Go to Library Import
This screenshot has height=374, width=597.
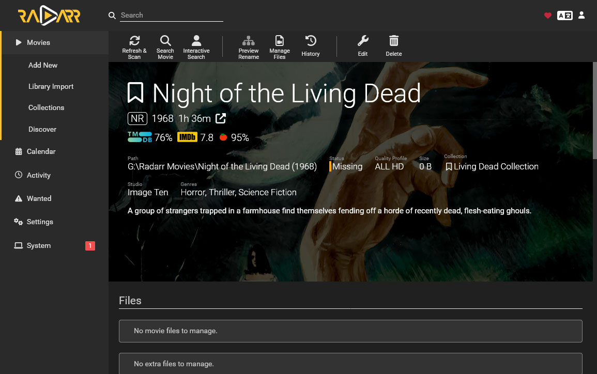point(51,86)
